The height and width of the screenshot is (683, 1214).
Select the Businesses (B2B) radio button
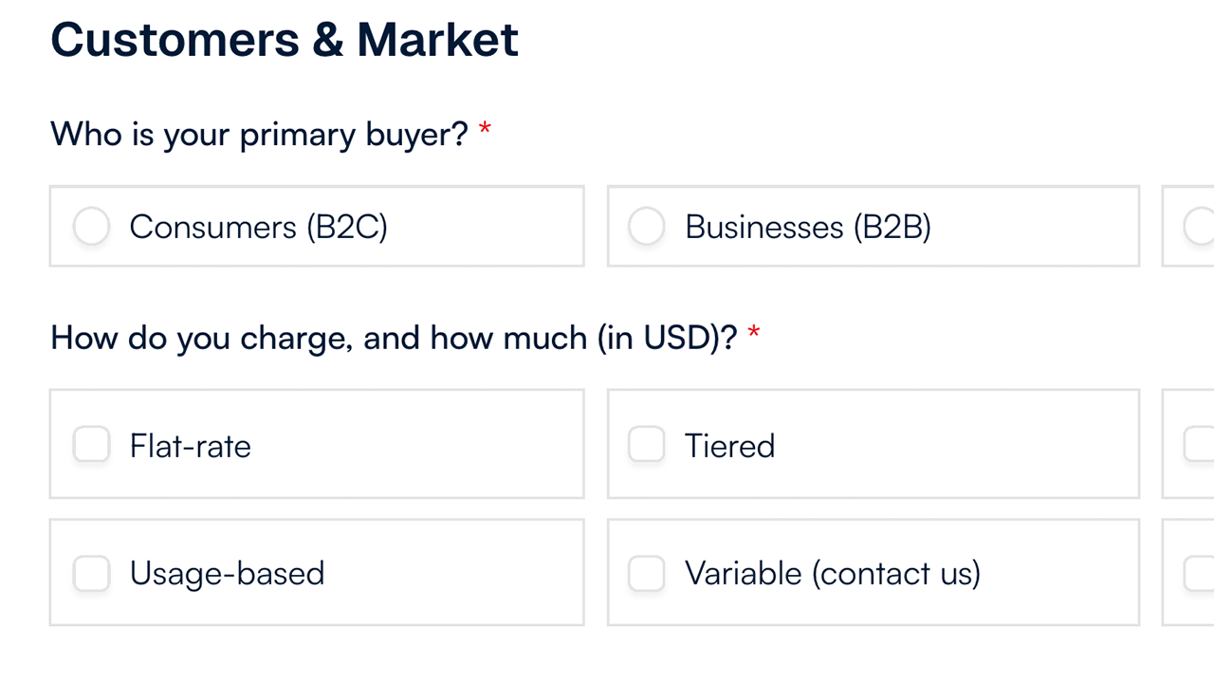pos(647,227)
